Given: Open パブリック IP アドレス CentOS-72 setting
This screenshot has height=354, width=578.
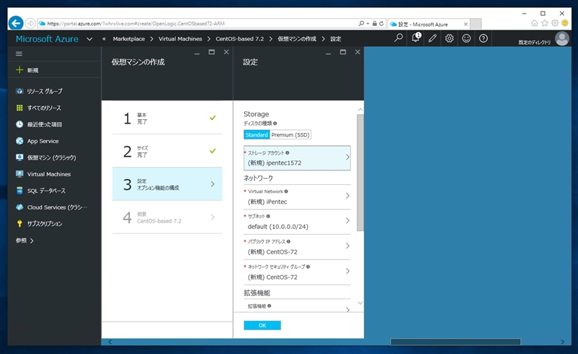Looking at the screenshot, I should point(297,247).
